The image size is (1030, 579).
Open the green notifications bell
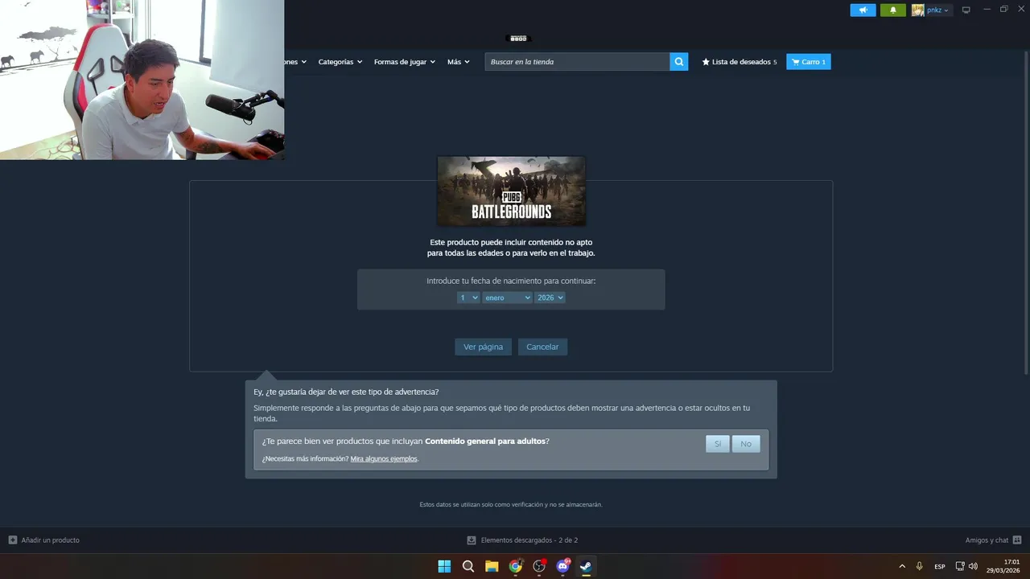click(x=892, y=10)
